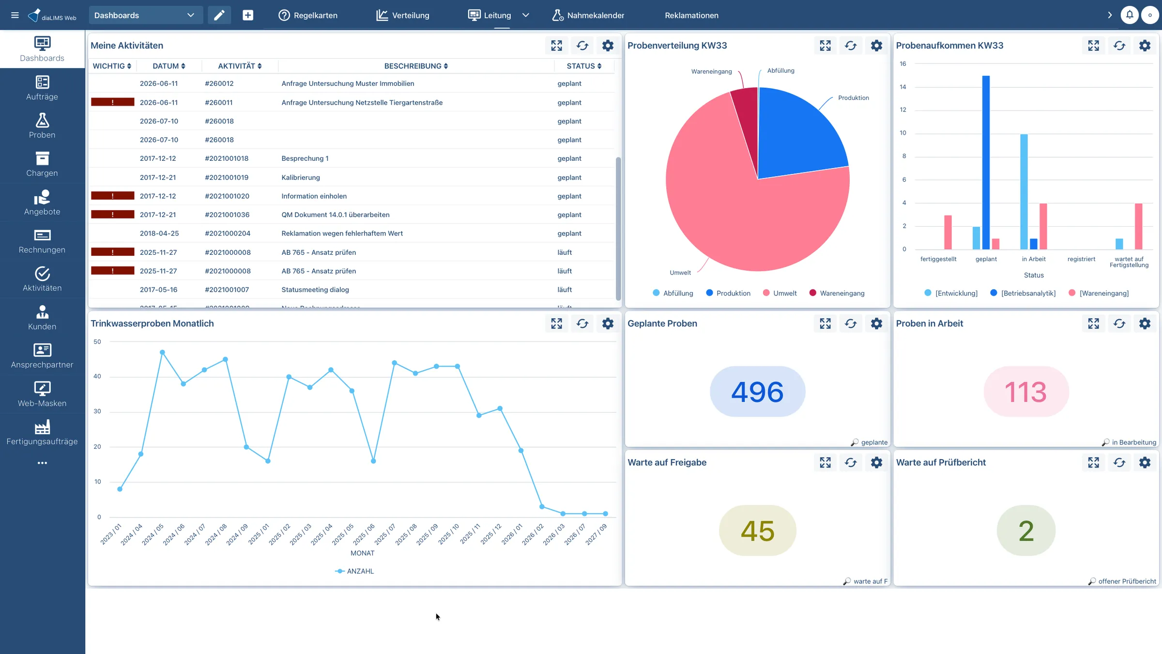The width and height of the screenshot is (1162, 654).
Task: Open the notifications bell icon
Action: (x=1130, y=15)
